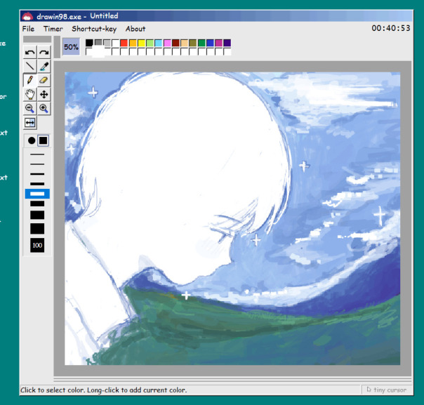Pick the yellow color swatch
Viewport: 424px width, 405px height.
(141, 43)
